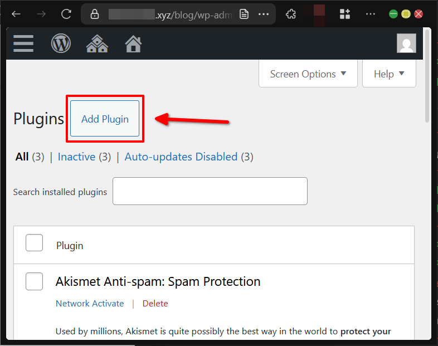Tick the select-all plugins checkbox
The image size is (438, 346).
tap(35, 243)
